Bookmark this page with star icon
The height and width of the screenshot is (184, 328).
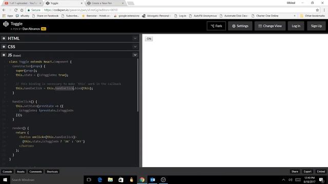pos(317,10)
